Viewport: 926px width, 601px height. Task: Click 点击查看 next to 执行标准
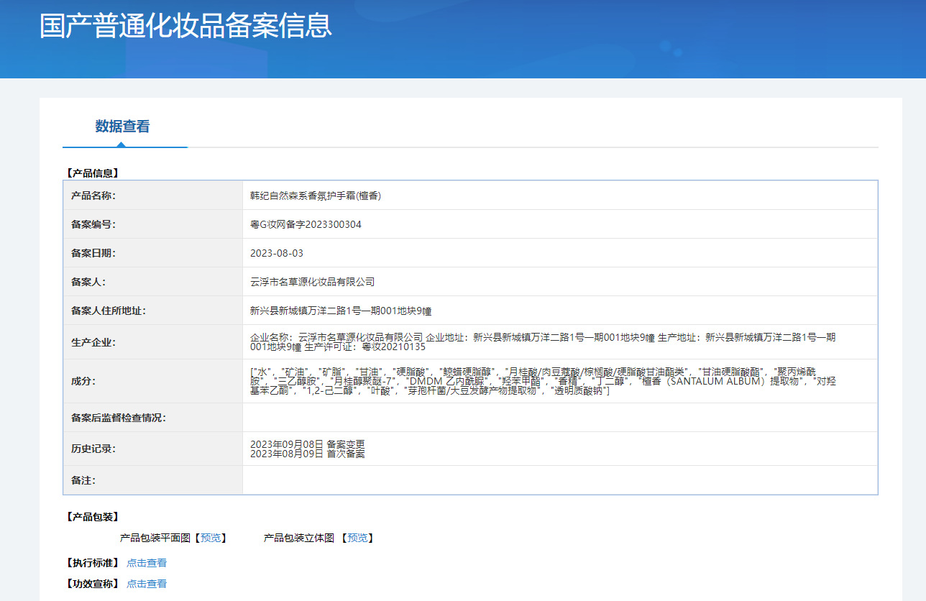pos(147,563)
